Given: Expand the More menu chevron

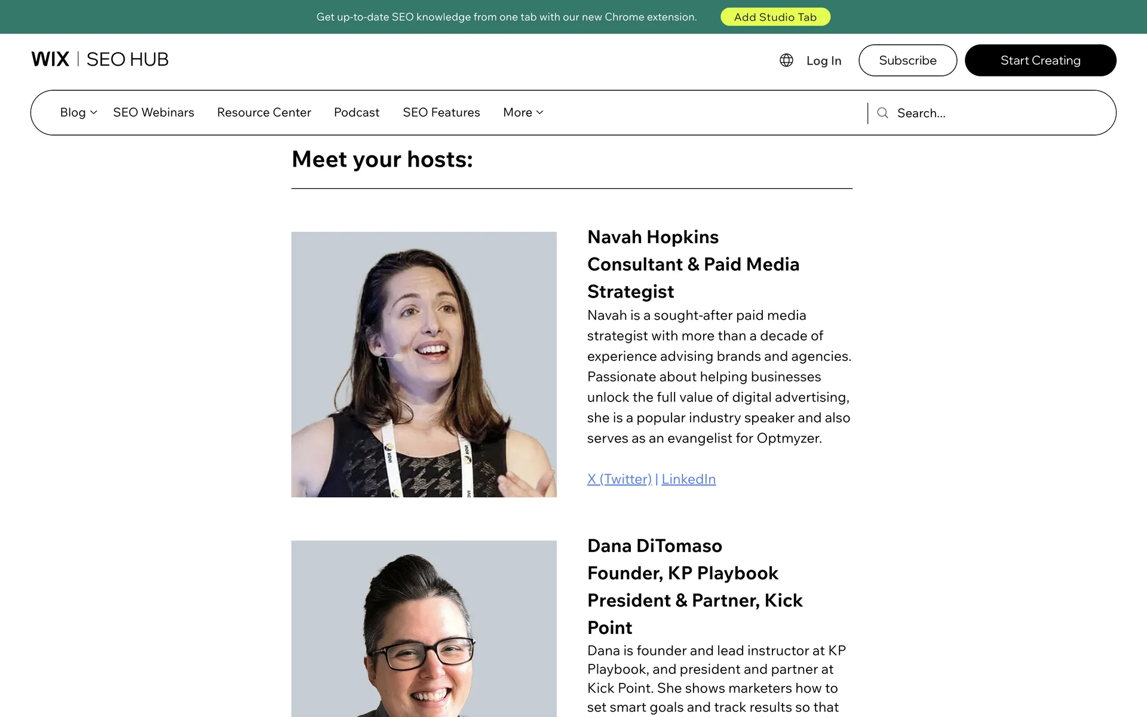Looking at the screenshot, I should [540, 112].
